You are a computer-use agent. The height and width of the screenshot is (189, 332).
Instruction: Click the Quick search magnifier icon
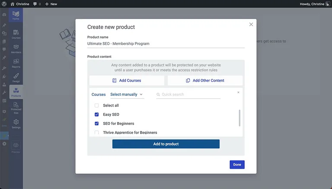[x=158, y=94]
